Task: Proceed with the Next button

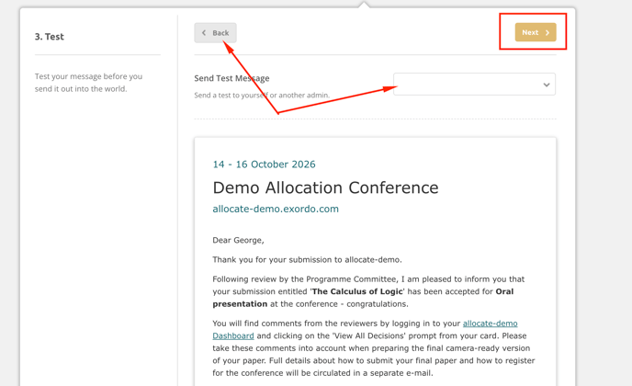Action: (535, 33)
